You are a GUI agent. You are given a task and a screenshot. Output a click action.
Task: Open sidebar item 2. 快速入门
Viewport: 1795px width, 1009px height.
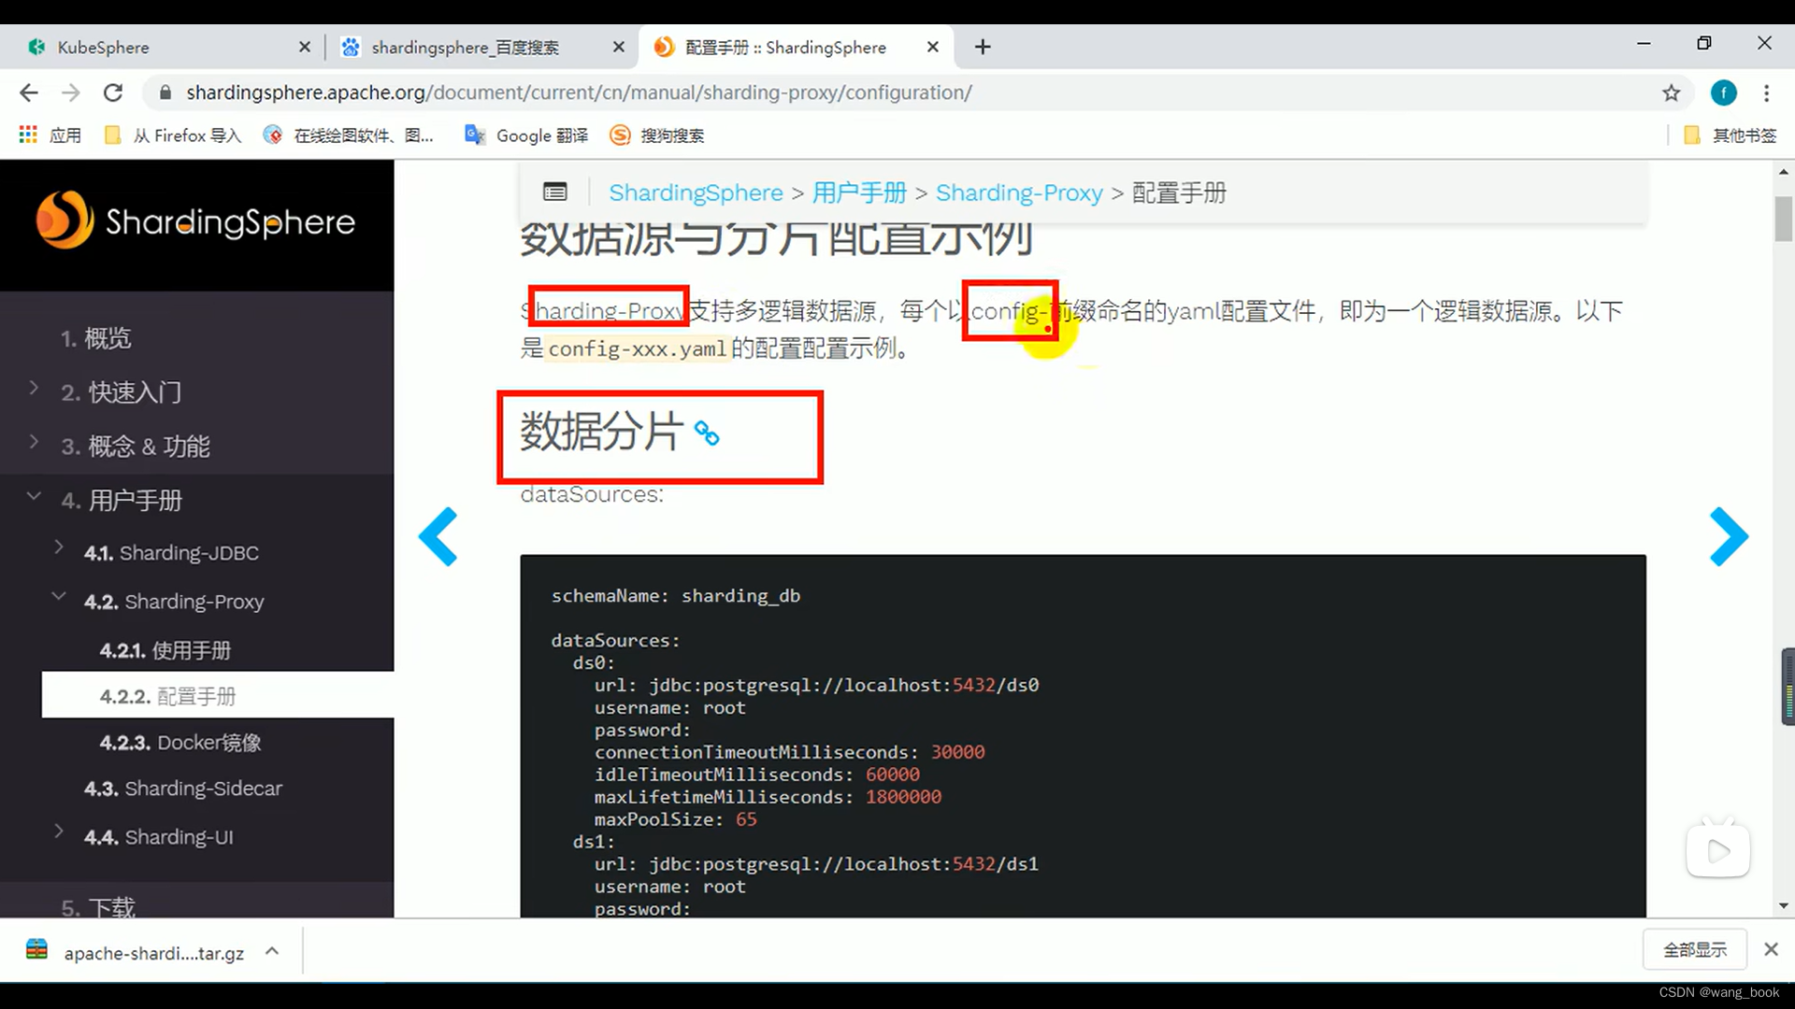[122, 392]
